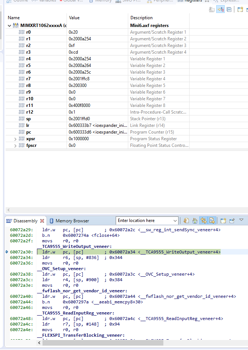Click the r7 register icon

(22, 79)
